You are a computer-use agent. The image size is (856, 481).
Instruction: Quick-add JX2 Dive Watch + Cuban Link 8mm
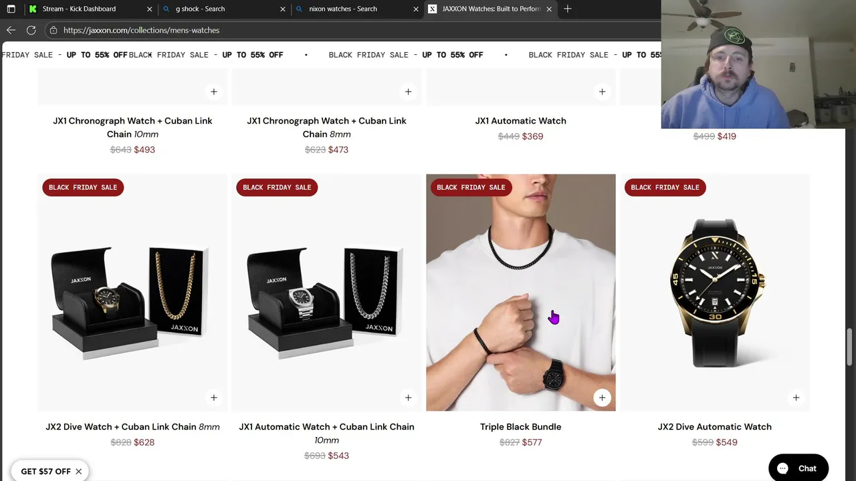pyautogui.click(x=214, y=397)
